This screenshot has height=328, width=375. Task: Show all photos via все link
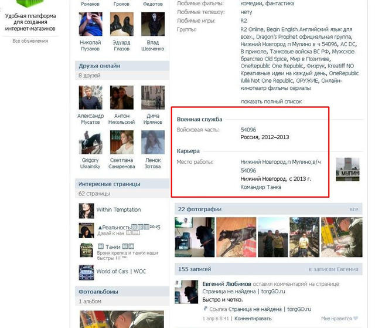pos(354,209)
